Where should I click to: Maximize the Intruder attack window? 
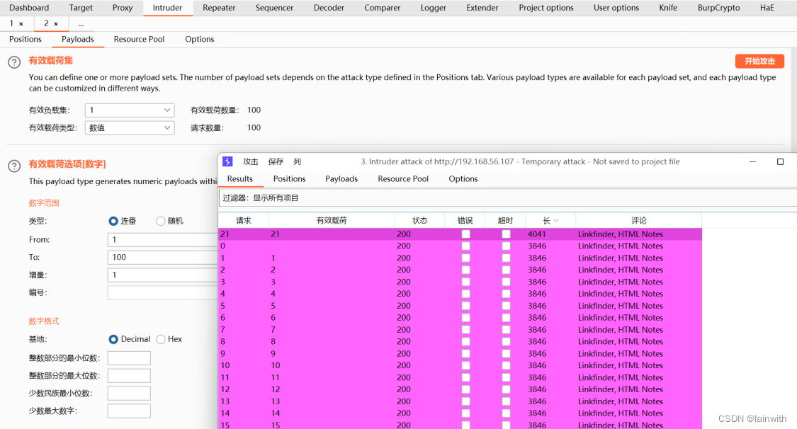(780, 161)
